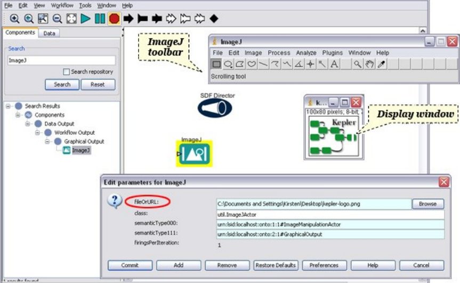This screenshot has width=460, height=283.
Task: Collapse the Graphical Output tree node
Action: tap(47, 141)
